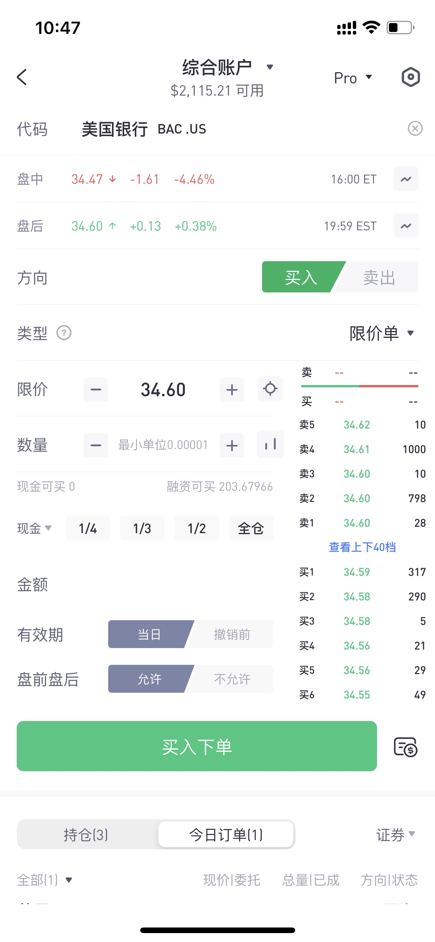Tap the 现金可买 0 text
The height and width of the screenshot is (942, 435).
click(x=46, y=486)
